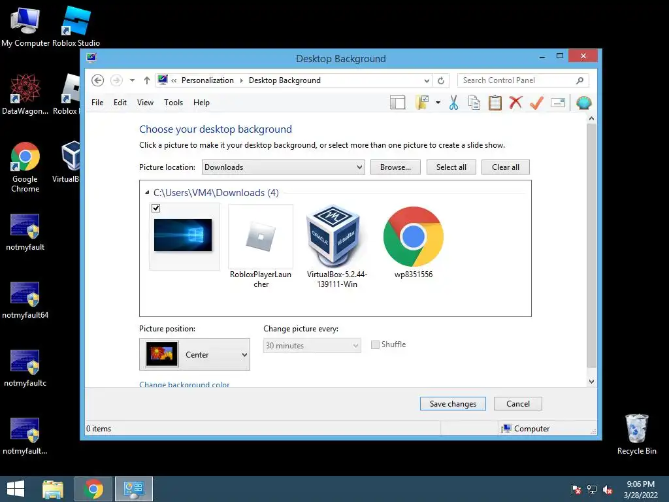669x502 pixels.
Task: Click the Copy toolbar icon
Action: (474, 103)
